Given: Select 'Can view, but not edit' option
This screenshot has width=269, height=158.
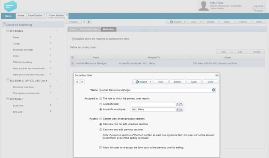Looking at the screenshot, I should pos(101,124).
